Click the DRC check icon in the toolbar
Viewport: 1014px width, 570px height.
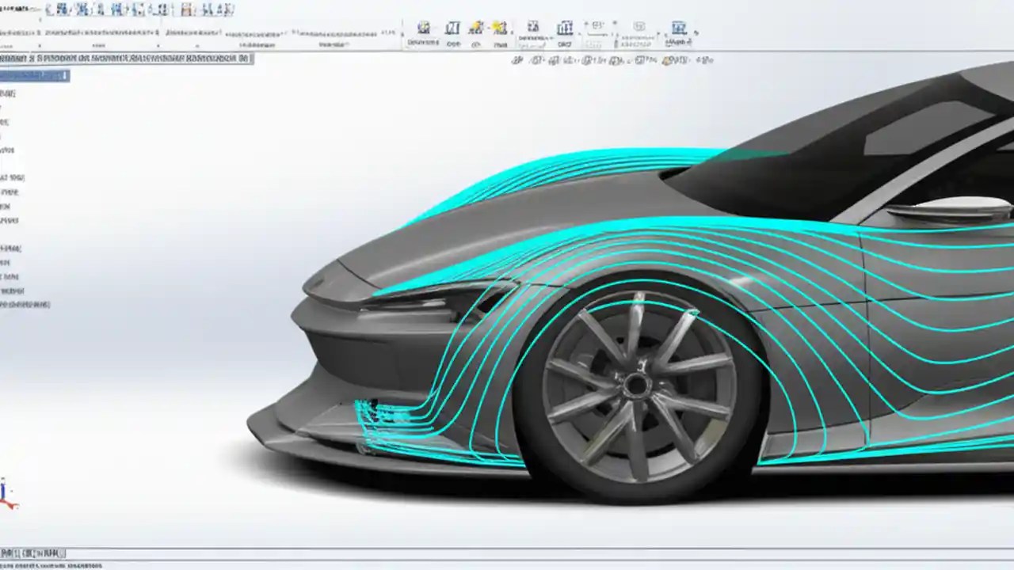pos(565,28)
